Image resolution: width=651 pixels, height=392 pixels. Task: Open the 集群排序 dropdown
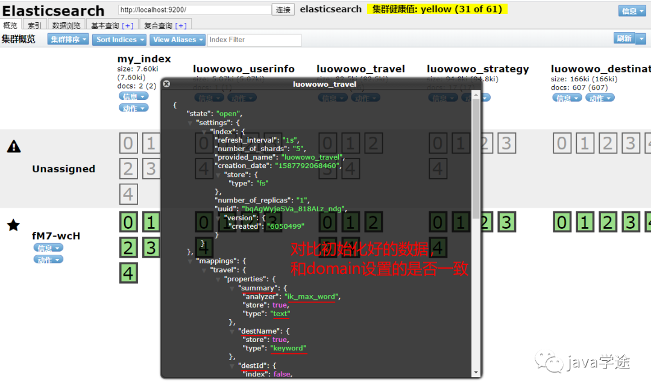tap(68, 39)
